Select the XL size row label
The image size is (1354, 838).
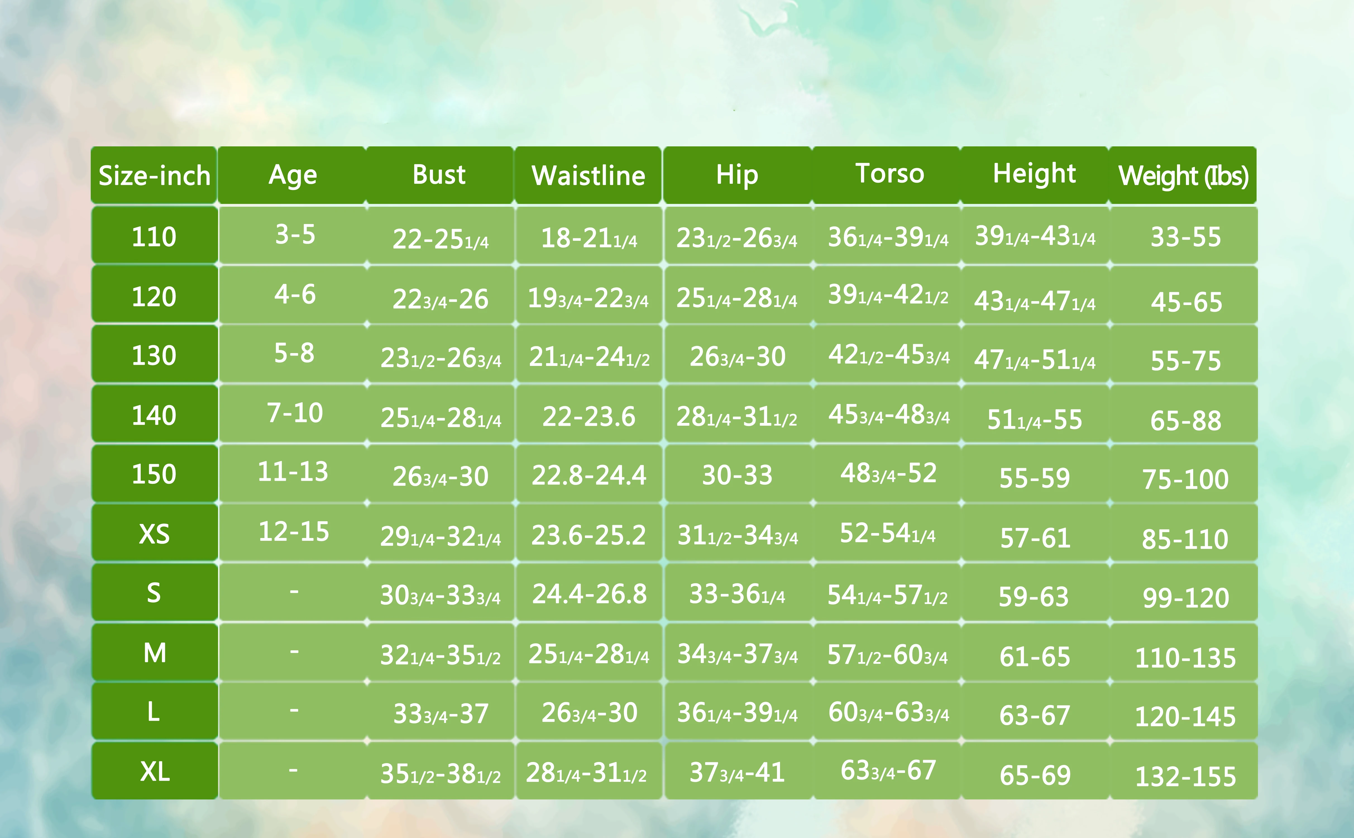pos(154,772)
